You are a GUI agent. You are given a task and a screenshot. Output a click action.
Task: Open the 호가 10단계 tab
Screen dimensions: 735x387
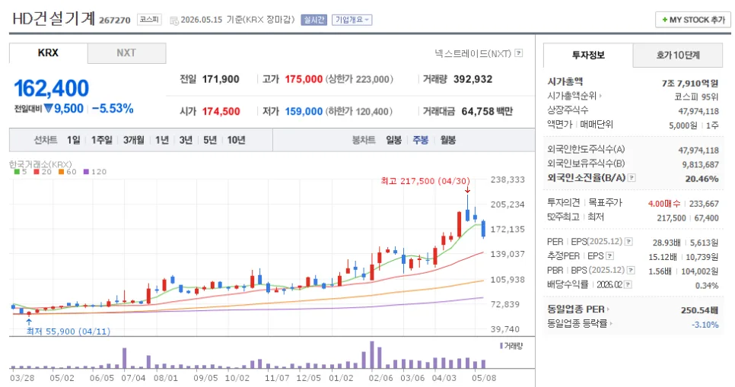678,56
